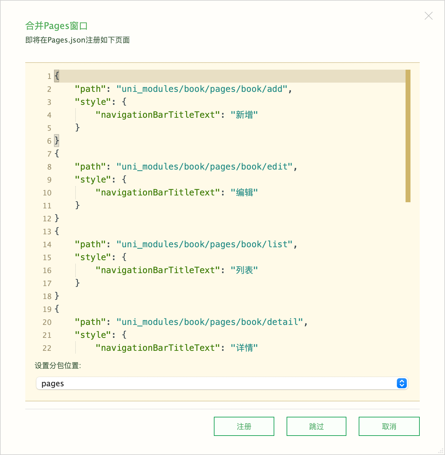The height and width of the screenshot is (455, 445).
Task: Place cursor on edit path string
Action: pyautogui.click(x=205, y=167)
